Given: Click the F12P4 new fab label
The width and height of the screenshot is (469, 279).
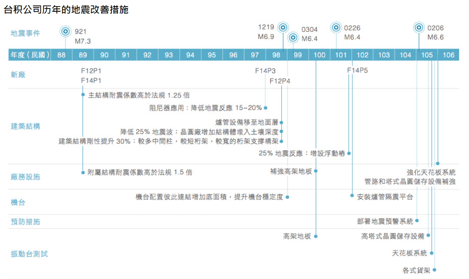Looking at the screenshot, I should click(x=280, y=81).
